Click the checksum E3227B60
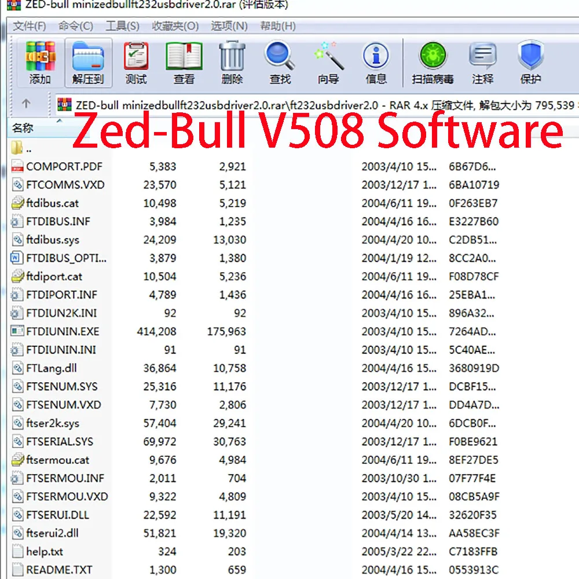Screen dimensions: 579x579 tap(474, 221)
